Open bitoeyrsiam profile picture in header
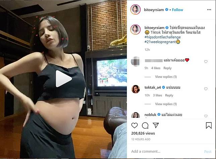The width and height of the screenshot is (216, 159). tap(136, 9)
